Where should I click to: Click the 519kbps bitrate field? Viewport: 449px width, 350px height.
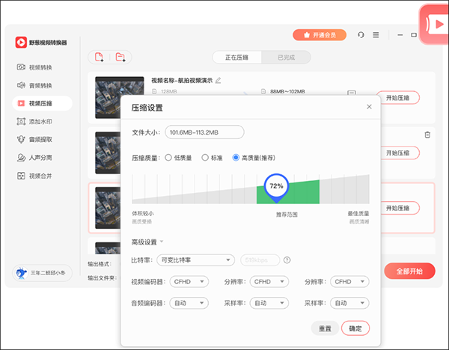tap(260, 260)
